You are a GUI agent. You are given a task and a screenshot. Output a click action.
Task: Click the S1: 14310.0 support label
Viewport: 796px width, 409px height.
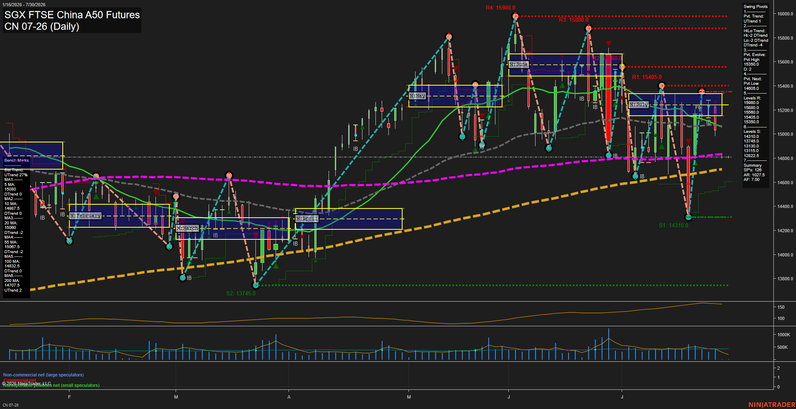[x=673, y=225]
